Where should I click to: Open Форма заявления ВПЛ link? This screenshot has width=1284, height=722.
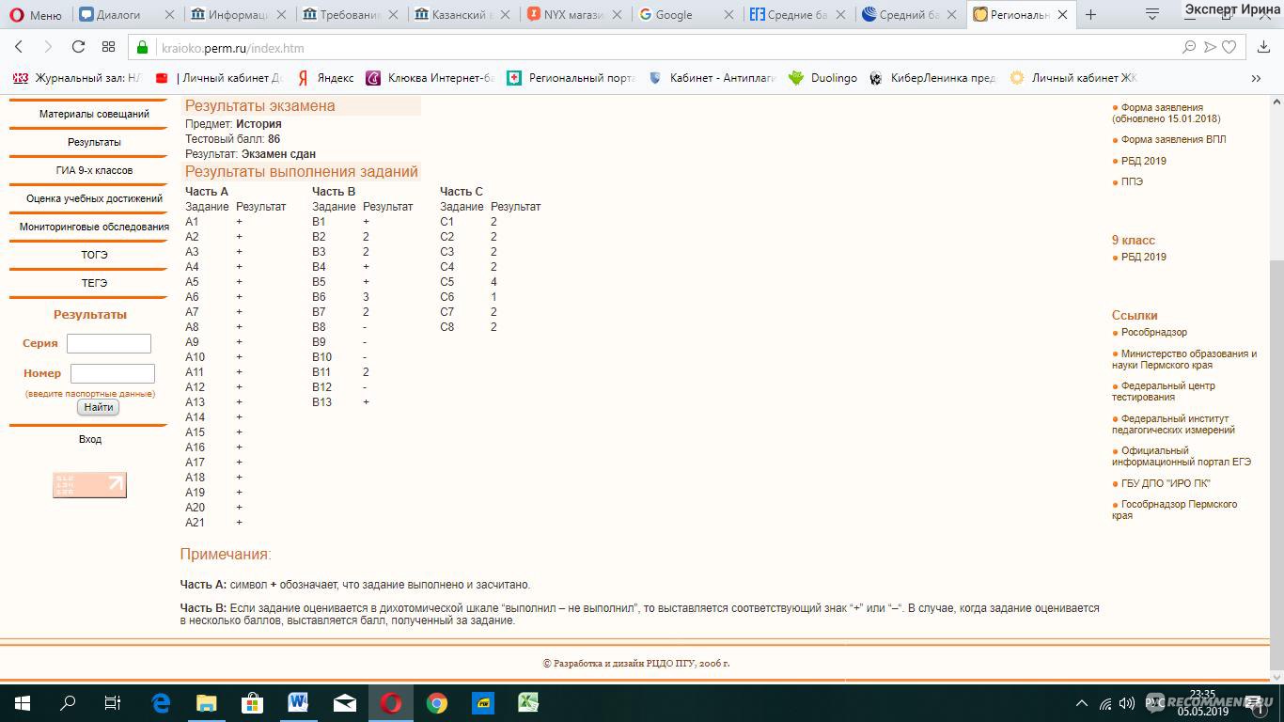(x=1173, y=139)
